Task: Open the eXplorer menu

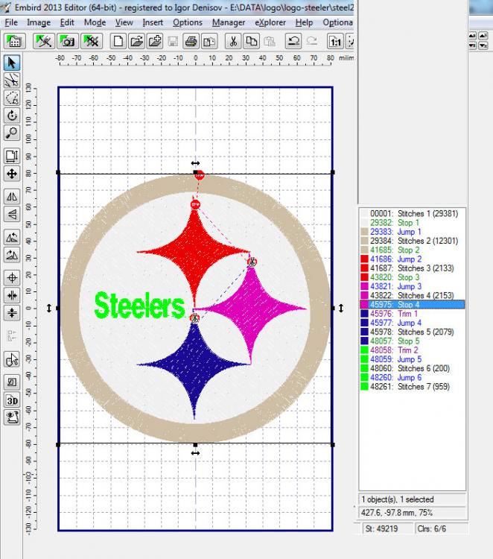Action: (x=270, y=22)
